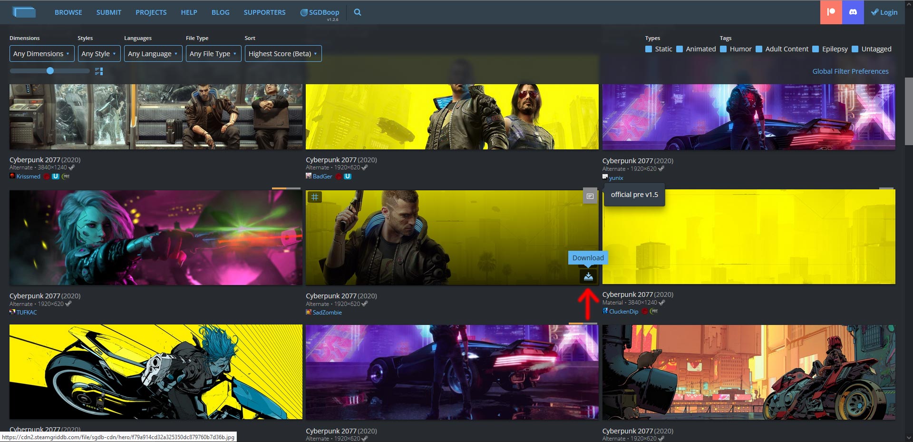
Task: Click TUFKAC's avatar icon
Action: [12, 312]
